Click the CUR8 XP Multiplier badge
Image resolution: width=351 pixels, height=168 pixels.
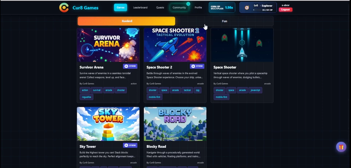click(x=222, y=7)
